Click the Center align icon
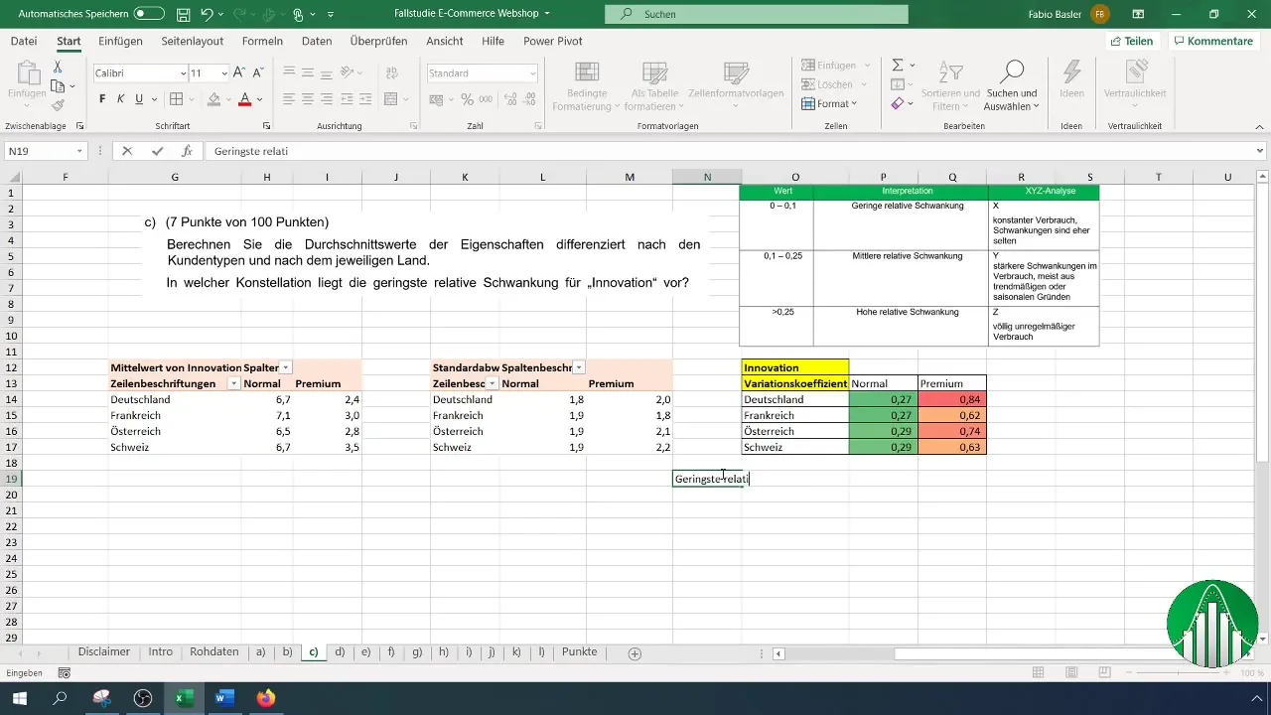Image resolution: width=1271 pixels, height=715 pixels. click(x=308, y=99)
